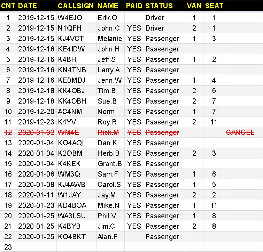Select the callsign cell WA3LSU
The width and height of the screenshot is (263, 252).
(x=72, y=216)
